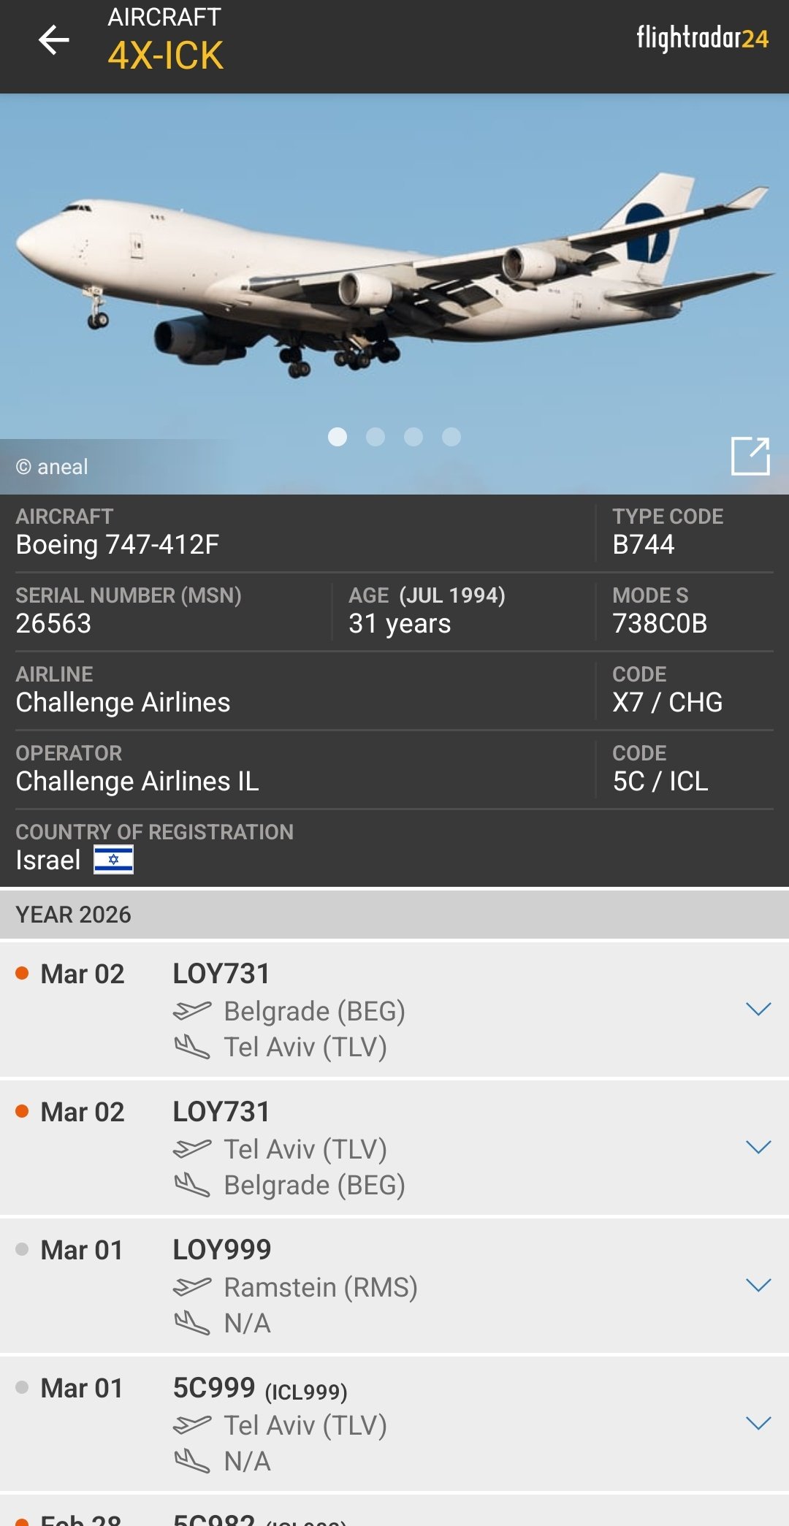
Task: Open the YEAR 2026 section header
Action: pos(394,915)
